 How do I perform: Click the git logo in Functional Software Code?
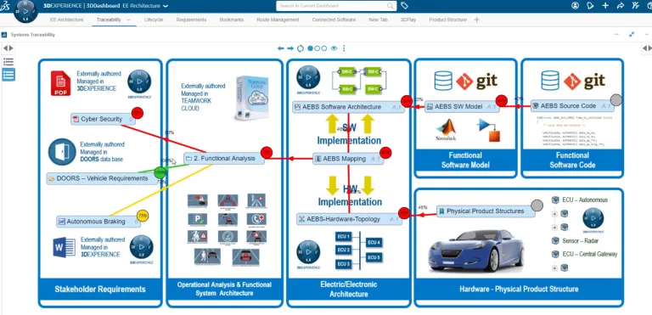click(x=584, y=81)
